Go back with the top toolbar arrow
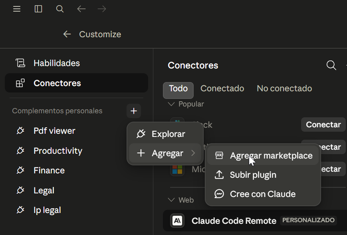Screen dimensions: 347x235 pyautogui.click(x=81, y=9)
